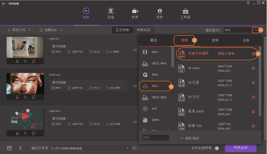This screenshot has height=154, width=267.
Task: Click crop icon under ASWE.mov thumbnail
Action: tap(25, 97)
